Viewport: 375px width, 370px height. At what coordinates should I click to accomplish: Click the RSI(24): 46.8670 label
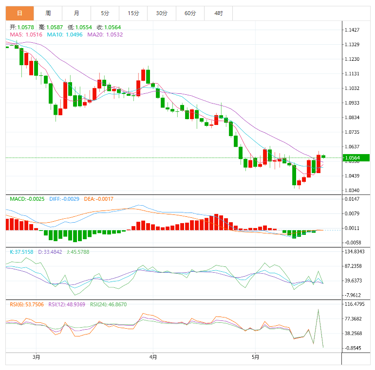click(108, 304)
